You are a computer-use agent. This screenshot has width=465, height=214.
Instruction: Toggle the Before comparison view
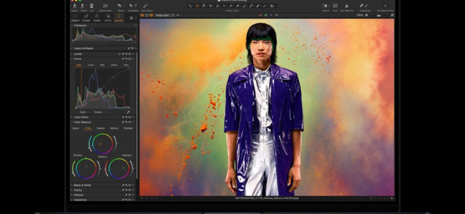(325, 6)
